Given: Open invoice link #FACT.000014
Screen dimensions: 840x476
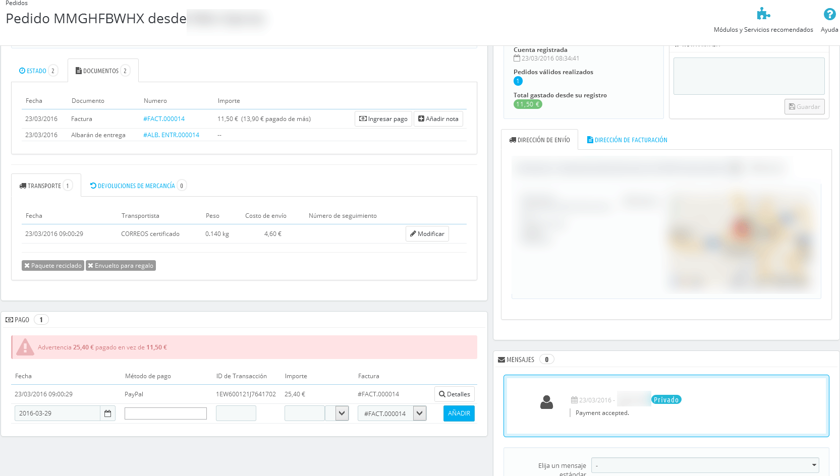Looking at the screenshot, I should tap(164, 119).
